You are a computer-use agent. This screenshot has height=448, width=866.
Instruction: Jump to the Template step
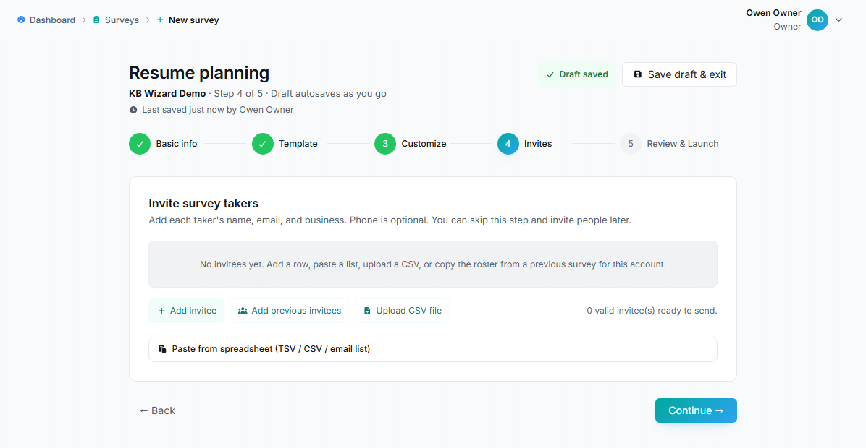coord(298,144)
